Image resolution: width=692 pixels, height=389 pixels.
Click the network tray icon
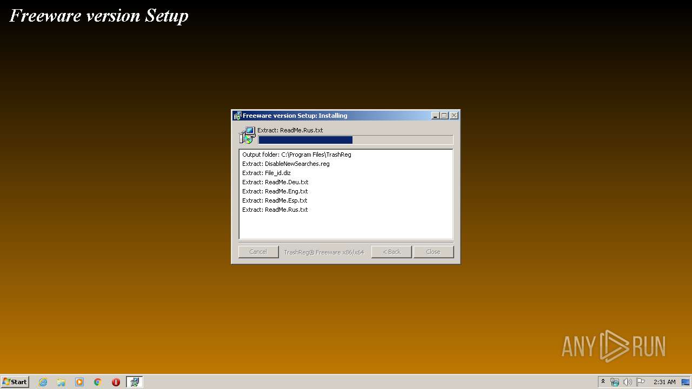[615, 382]
